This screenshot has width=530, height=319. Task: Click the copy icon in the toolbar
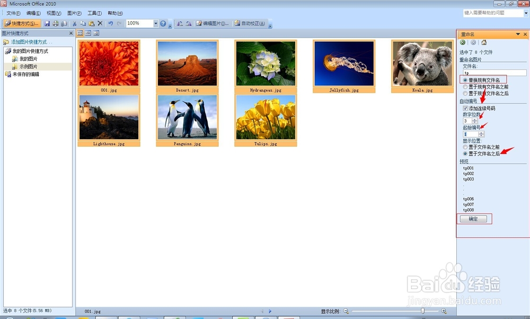tap(83, 23)
